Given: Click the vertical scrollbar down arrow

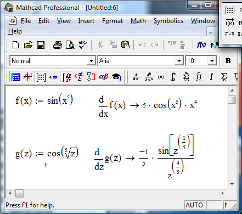Looking at the screenshot, I should coord(232,184).
